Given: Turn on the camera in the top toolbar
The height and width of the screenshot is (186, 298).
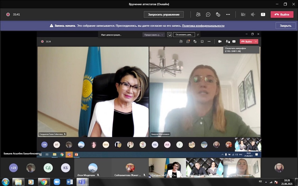Looking at the screenshot, I should (243, 15).
